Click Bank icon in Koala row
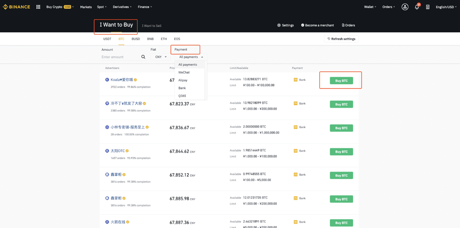Viewport: 460px width, 228px height. coord(296,80)
